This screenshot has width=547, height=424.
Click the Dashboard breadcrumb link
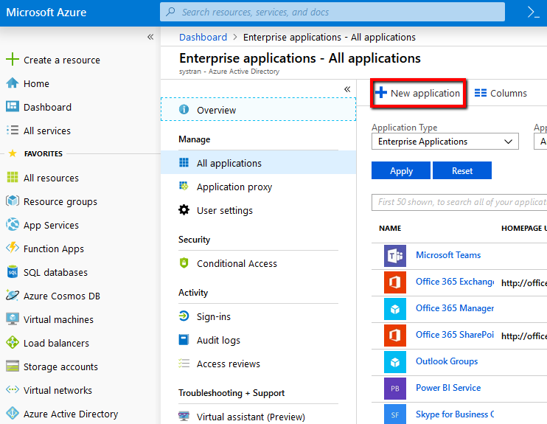(x=203, y=37)
